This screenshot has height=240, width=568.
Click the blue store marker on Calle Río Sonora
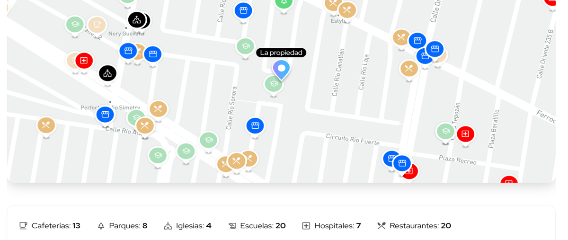tap(255, 126)
